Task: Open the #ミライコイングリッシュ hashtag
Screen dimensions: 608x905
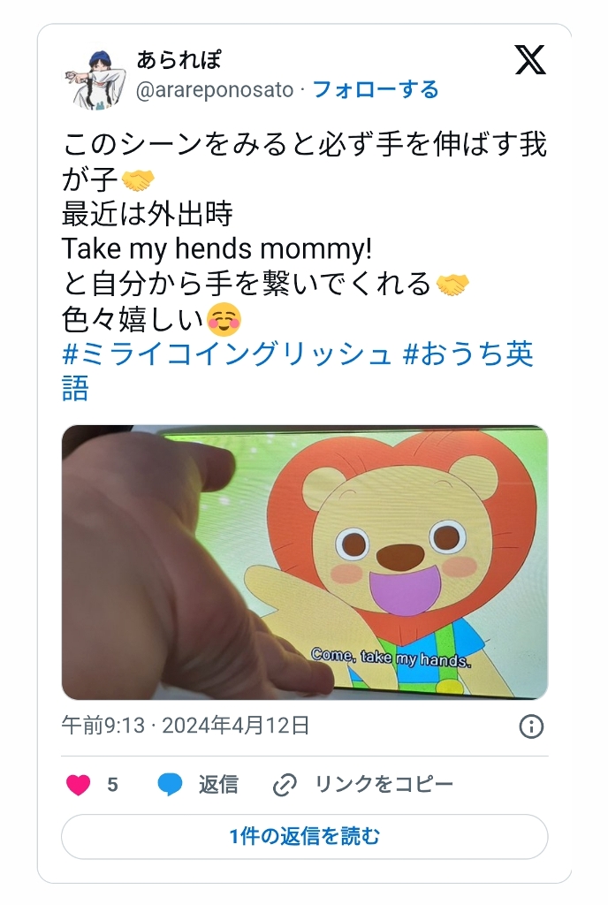Action: (x=227, y=354)
